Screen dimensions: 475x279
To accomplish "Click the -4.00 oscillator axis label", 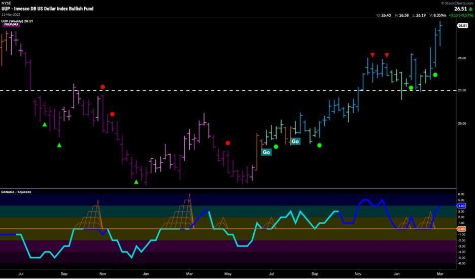I will (462, 252).
